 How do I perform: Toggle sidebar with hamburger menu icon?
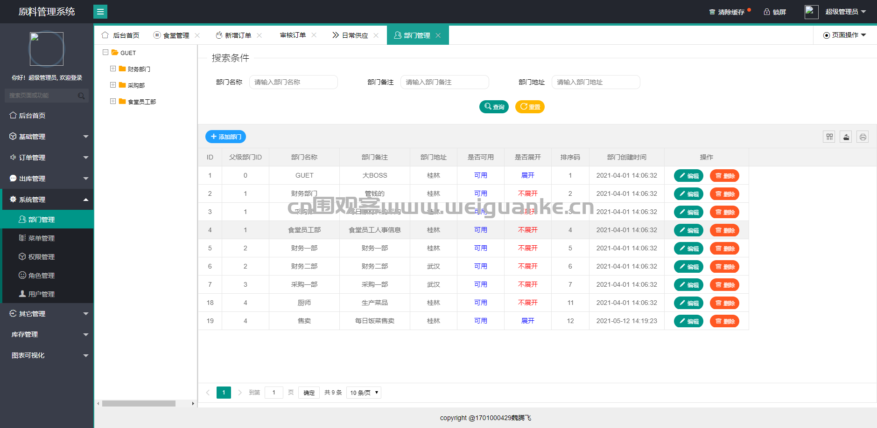100,12
